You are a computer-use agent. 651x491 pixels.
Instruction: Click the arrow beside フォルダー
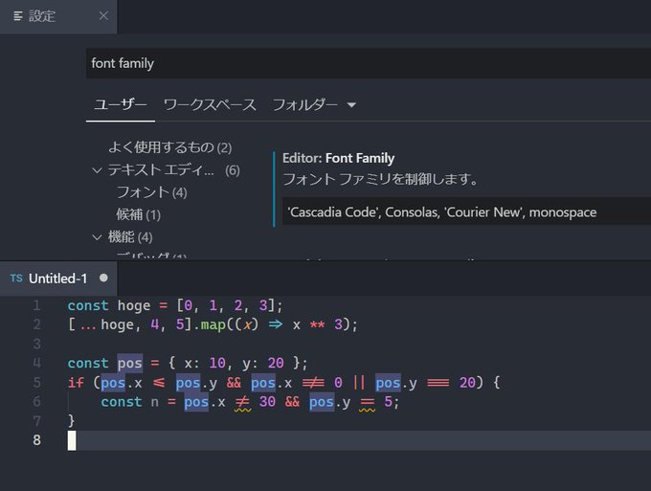click(x=351, y=105)
